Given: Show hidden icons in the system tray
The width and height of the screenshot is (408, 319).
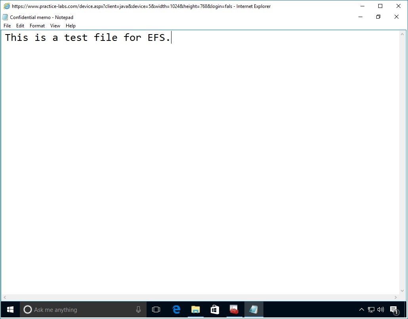Looking at the screenshot, I should coord(362,309).
